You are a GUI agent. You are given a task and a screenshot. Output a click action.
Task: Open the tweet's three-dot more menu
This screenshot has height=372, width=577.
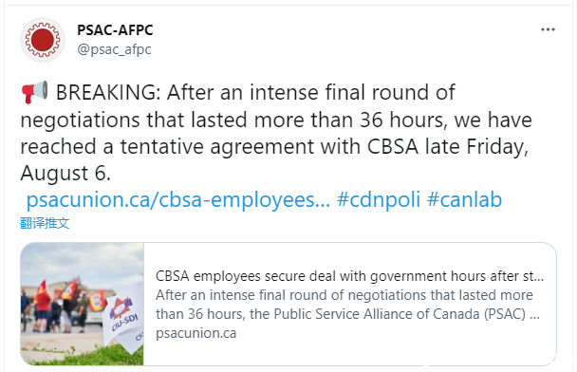(548, 29)
